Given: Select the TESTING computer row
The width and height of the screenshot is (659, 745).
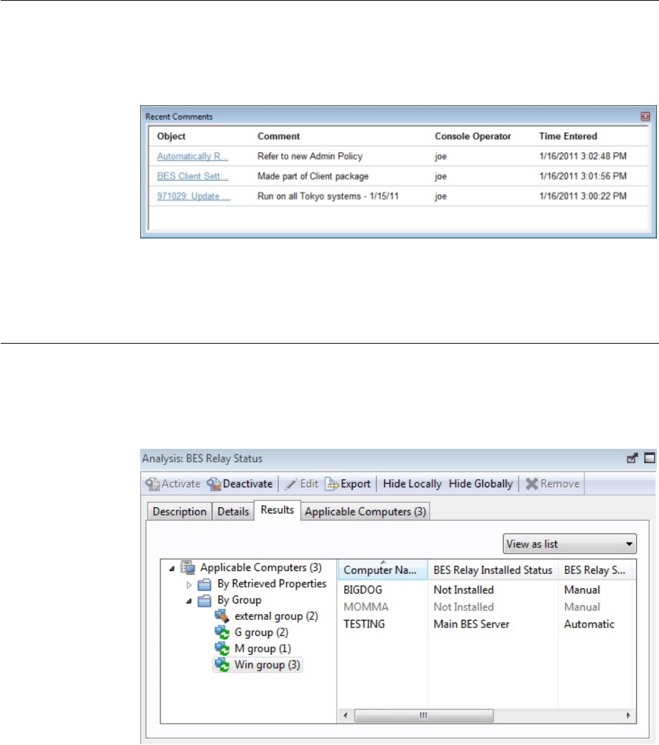Looking at the screenshot, I should pos(486,624).
